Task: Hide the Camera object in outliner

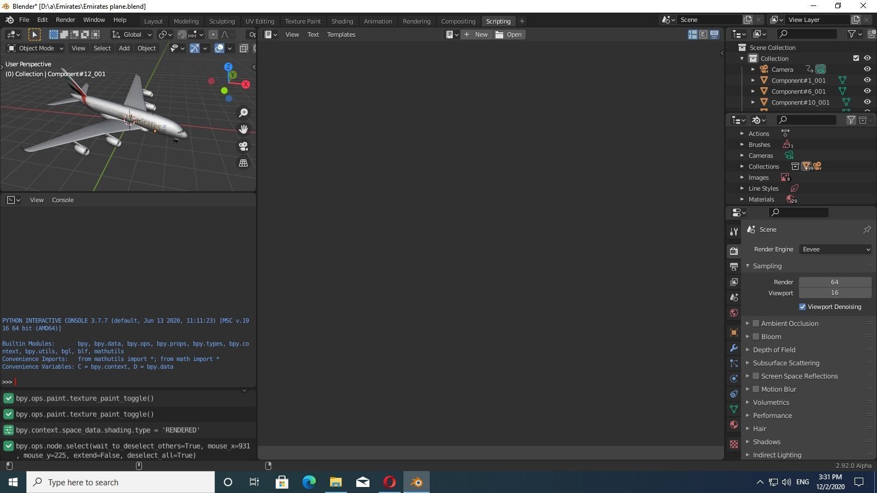Action: point(867,70)
